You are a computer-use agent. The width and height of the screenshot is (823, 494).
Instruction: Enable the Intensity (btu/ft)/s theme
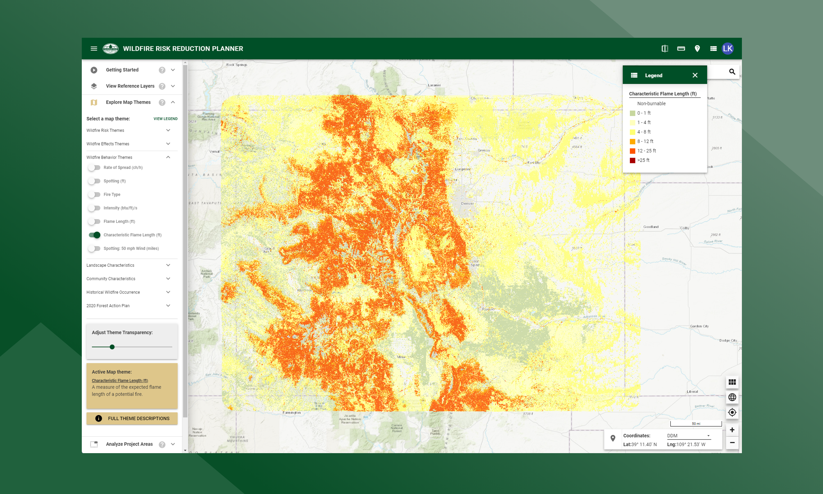click(x=94, y=208)
